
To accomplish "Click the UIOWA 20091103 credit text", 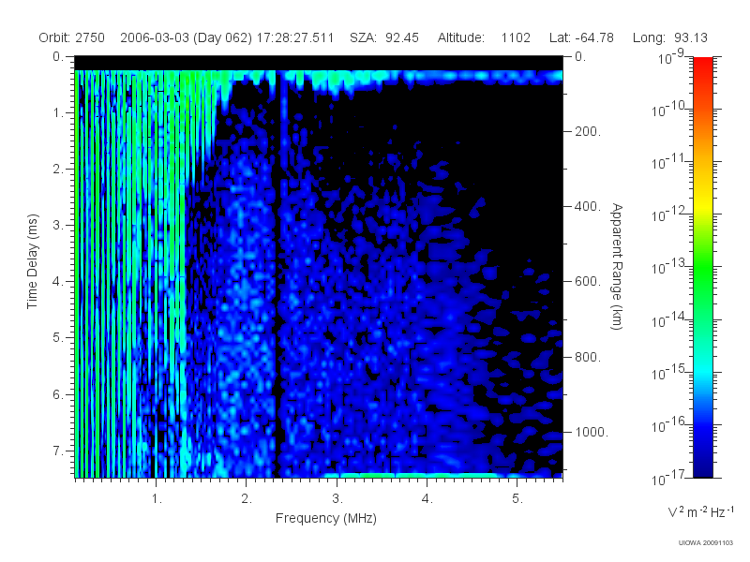I will [x=706, y=543].
